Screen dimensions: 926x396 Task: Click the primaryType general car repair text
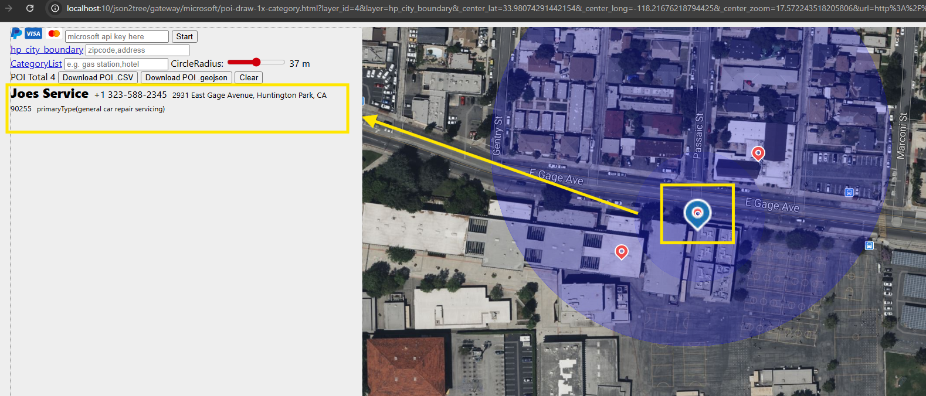click(x=101, y=109)
